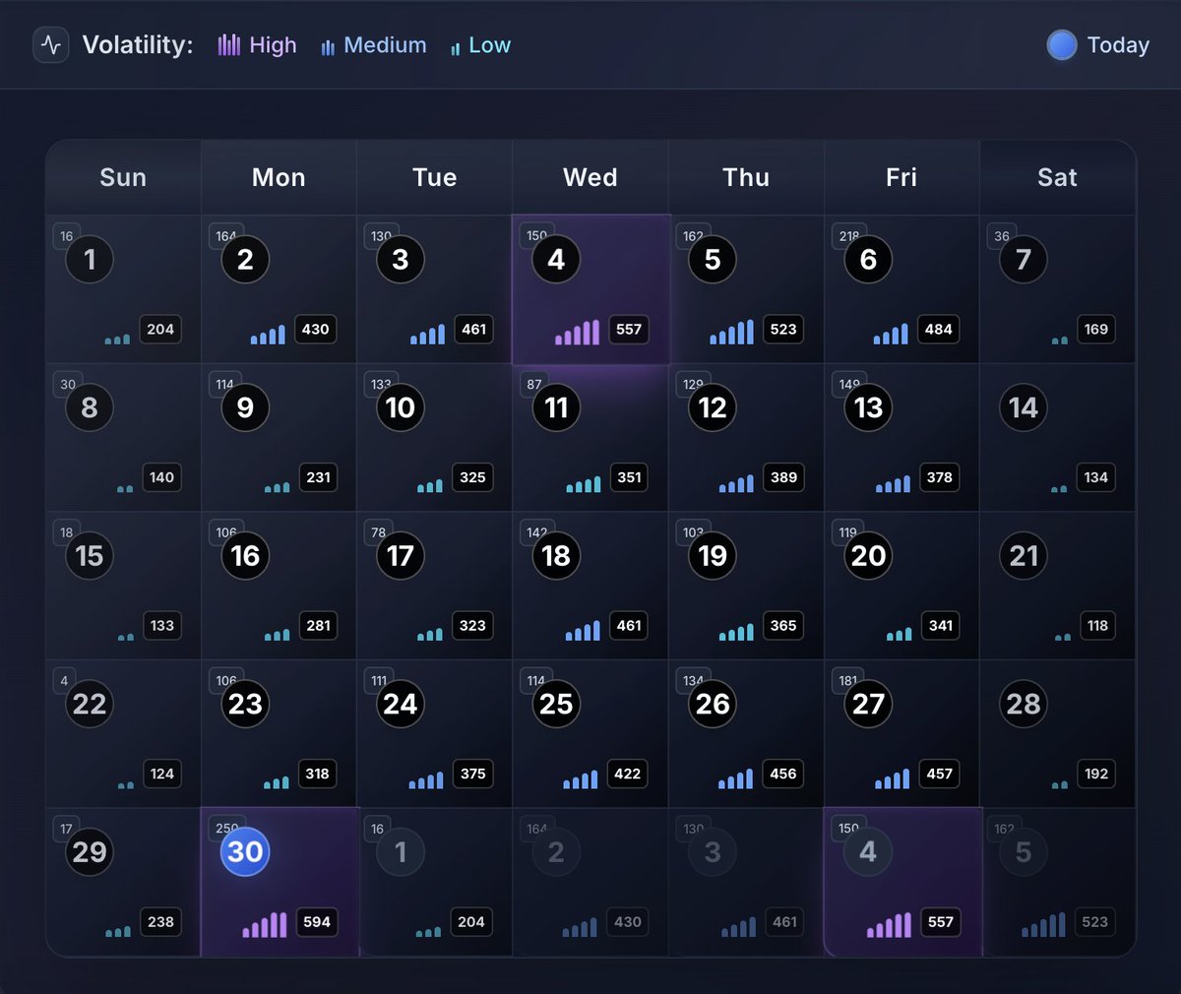
Task: Click the Medium legend label
Action: (x=385, y=45)
